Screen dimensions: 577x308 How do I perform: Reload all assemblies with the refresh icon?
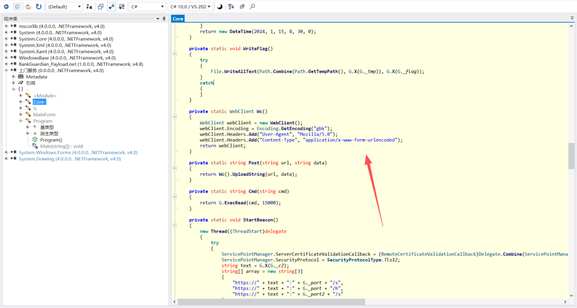[39, 7]
